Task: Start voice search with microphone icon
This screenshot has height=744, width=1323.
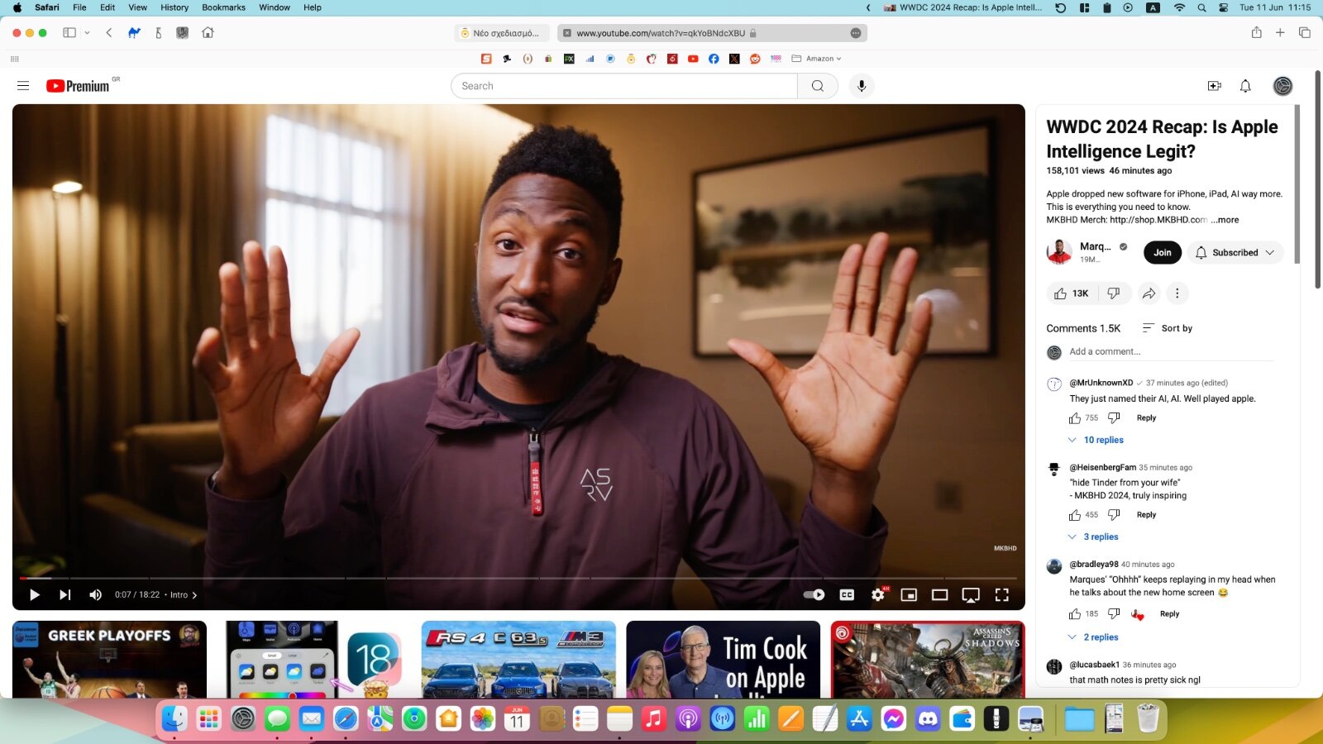Action: [x=862, y=86]
